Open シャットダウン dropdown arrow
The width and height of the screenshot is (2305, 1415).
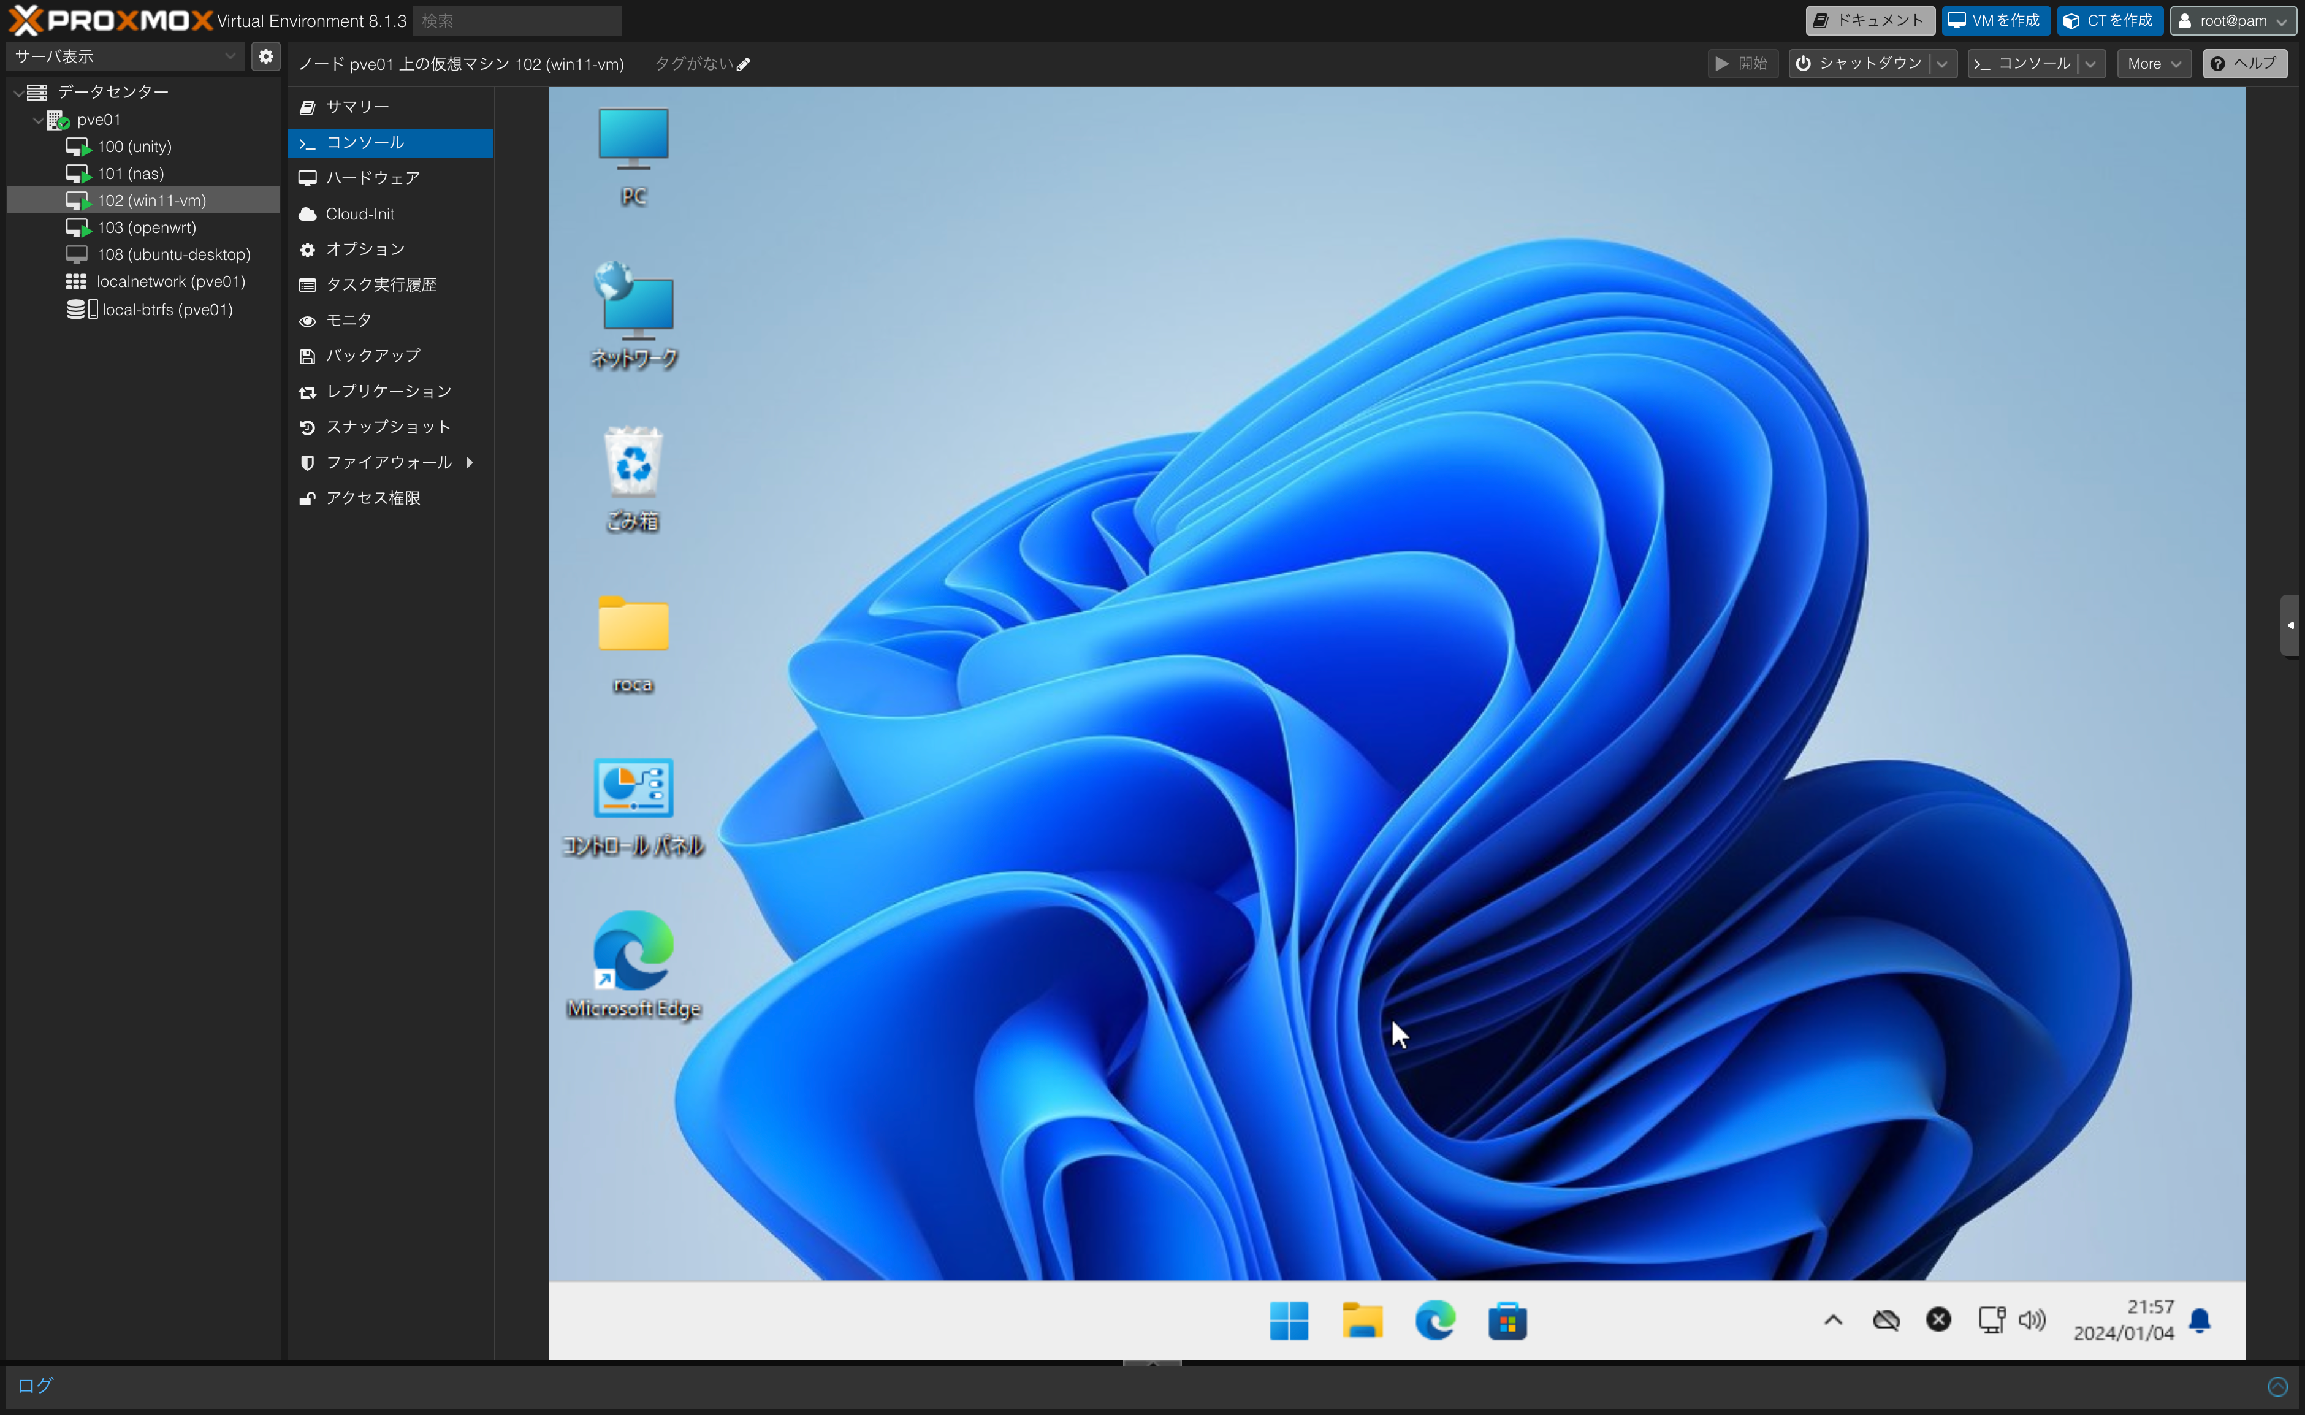point(1942,64)
